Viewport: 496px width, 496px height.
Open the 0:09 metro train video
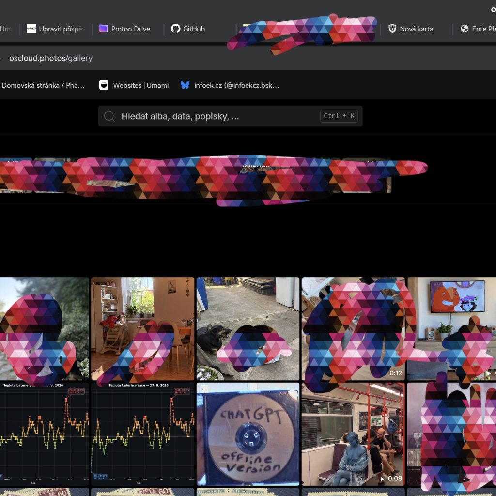click(353, 434)
